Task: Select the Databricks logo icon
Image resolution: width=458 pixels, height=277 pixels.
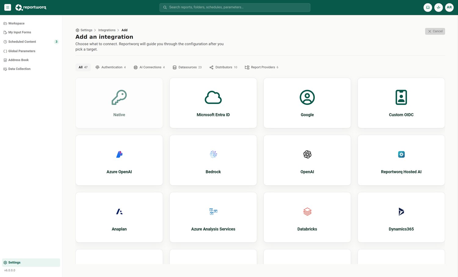Action: tap(307, 211)
